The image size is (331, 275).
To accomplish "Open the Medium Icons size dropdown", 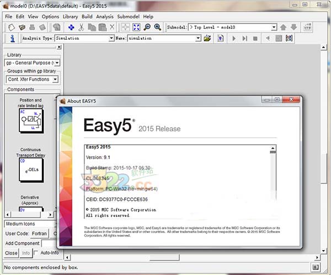I will 30,224.
